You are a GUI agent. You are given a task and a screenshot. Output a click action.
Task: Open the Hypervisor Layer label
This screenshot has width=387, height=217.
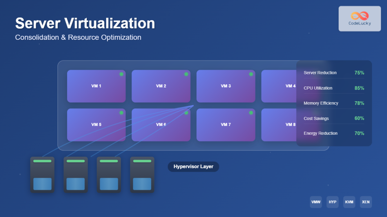pyautogui.click(x=193, y=167)
